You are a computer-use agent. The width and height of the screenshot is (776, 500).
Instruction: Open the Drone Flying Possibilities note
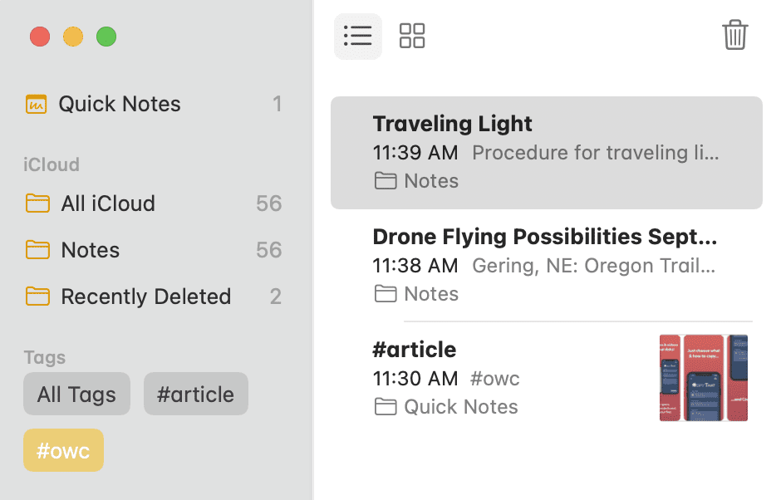tap(545, 264)
